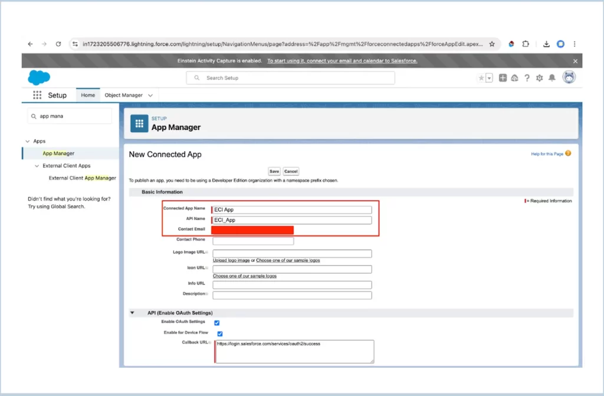Click the Callback URL text area
The width and height of the screenshot is (604, 396).
(x=295, y=351)
